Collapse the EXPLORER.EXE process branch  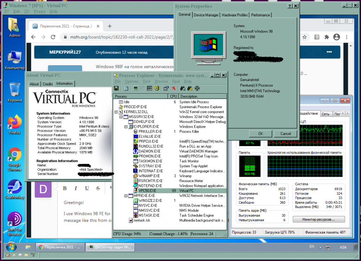126,127
